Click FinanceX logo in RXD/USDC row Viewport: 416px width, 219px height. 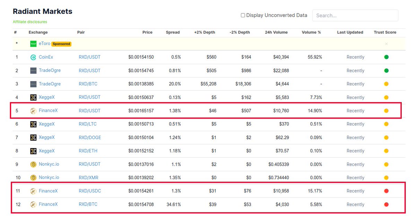33,191
